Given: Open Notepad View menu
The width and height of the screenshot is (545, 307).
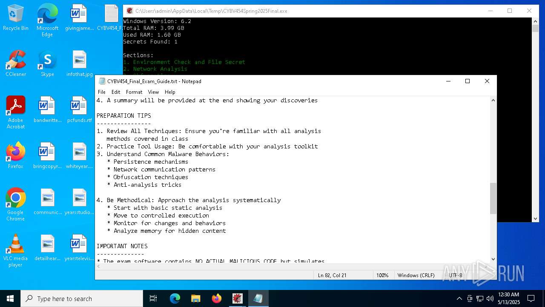Looking at the screenshot, I should pos(153,92).
